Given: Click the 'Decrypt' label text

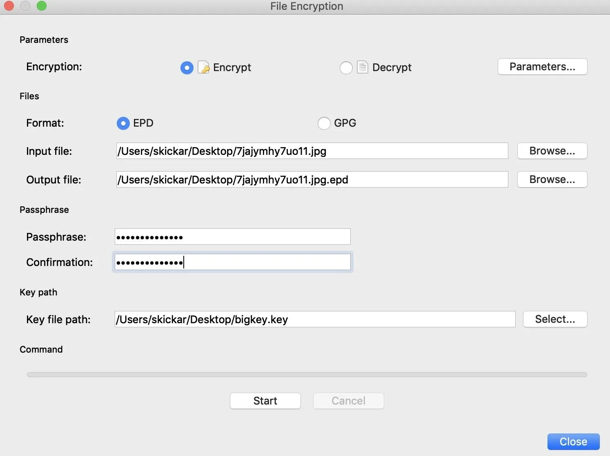Looking at the screenshot, I should (x=392, y=67).
